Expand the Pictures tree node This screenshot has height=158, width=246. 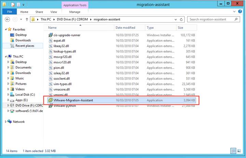(x=8, y=84)
